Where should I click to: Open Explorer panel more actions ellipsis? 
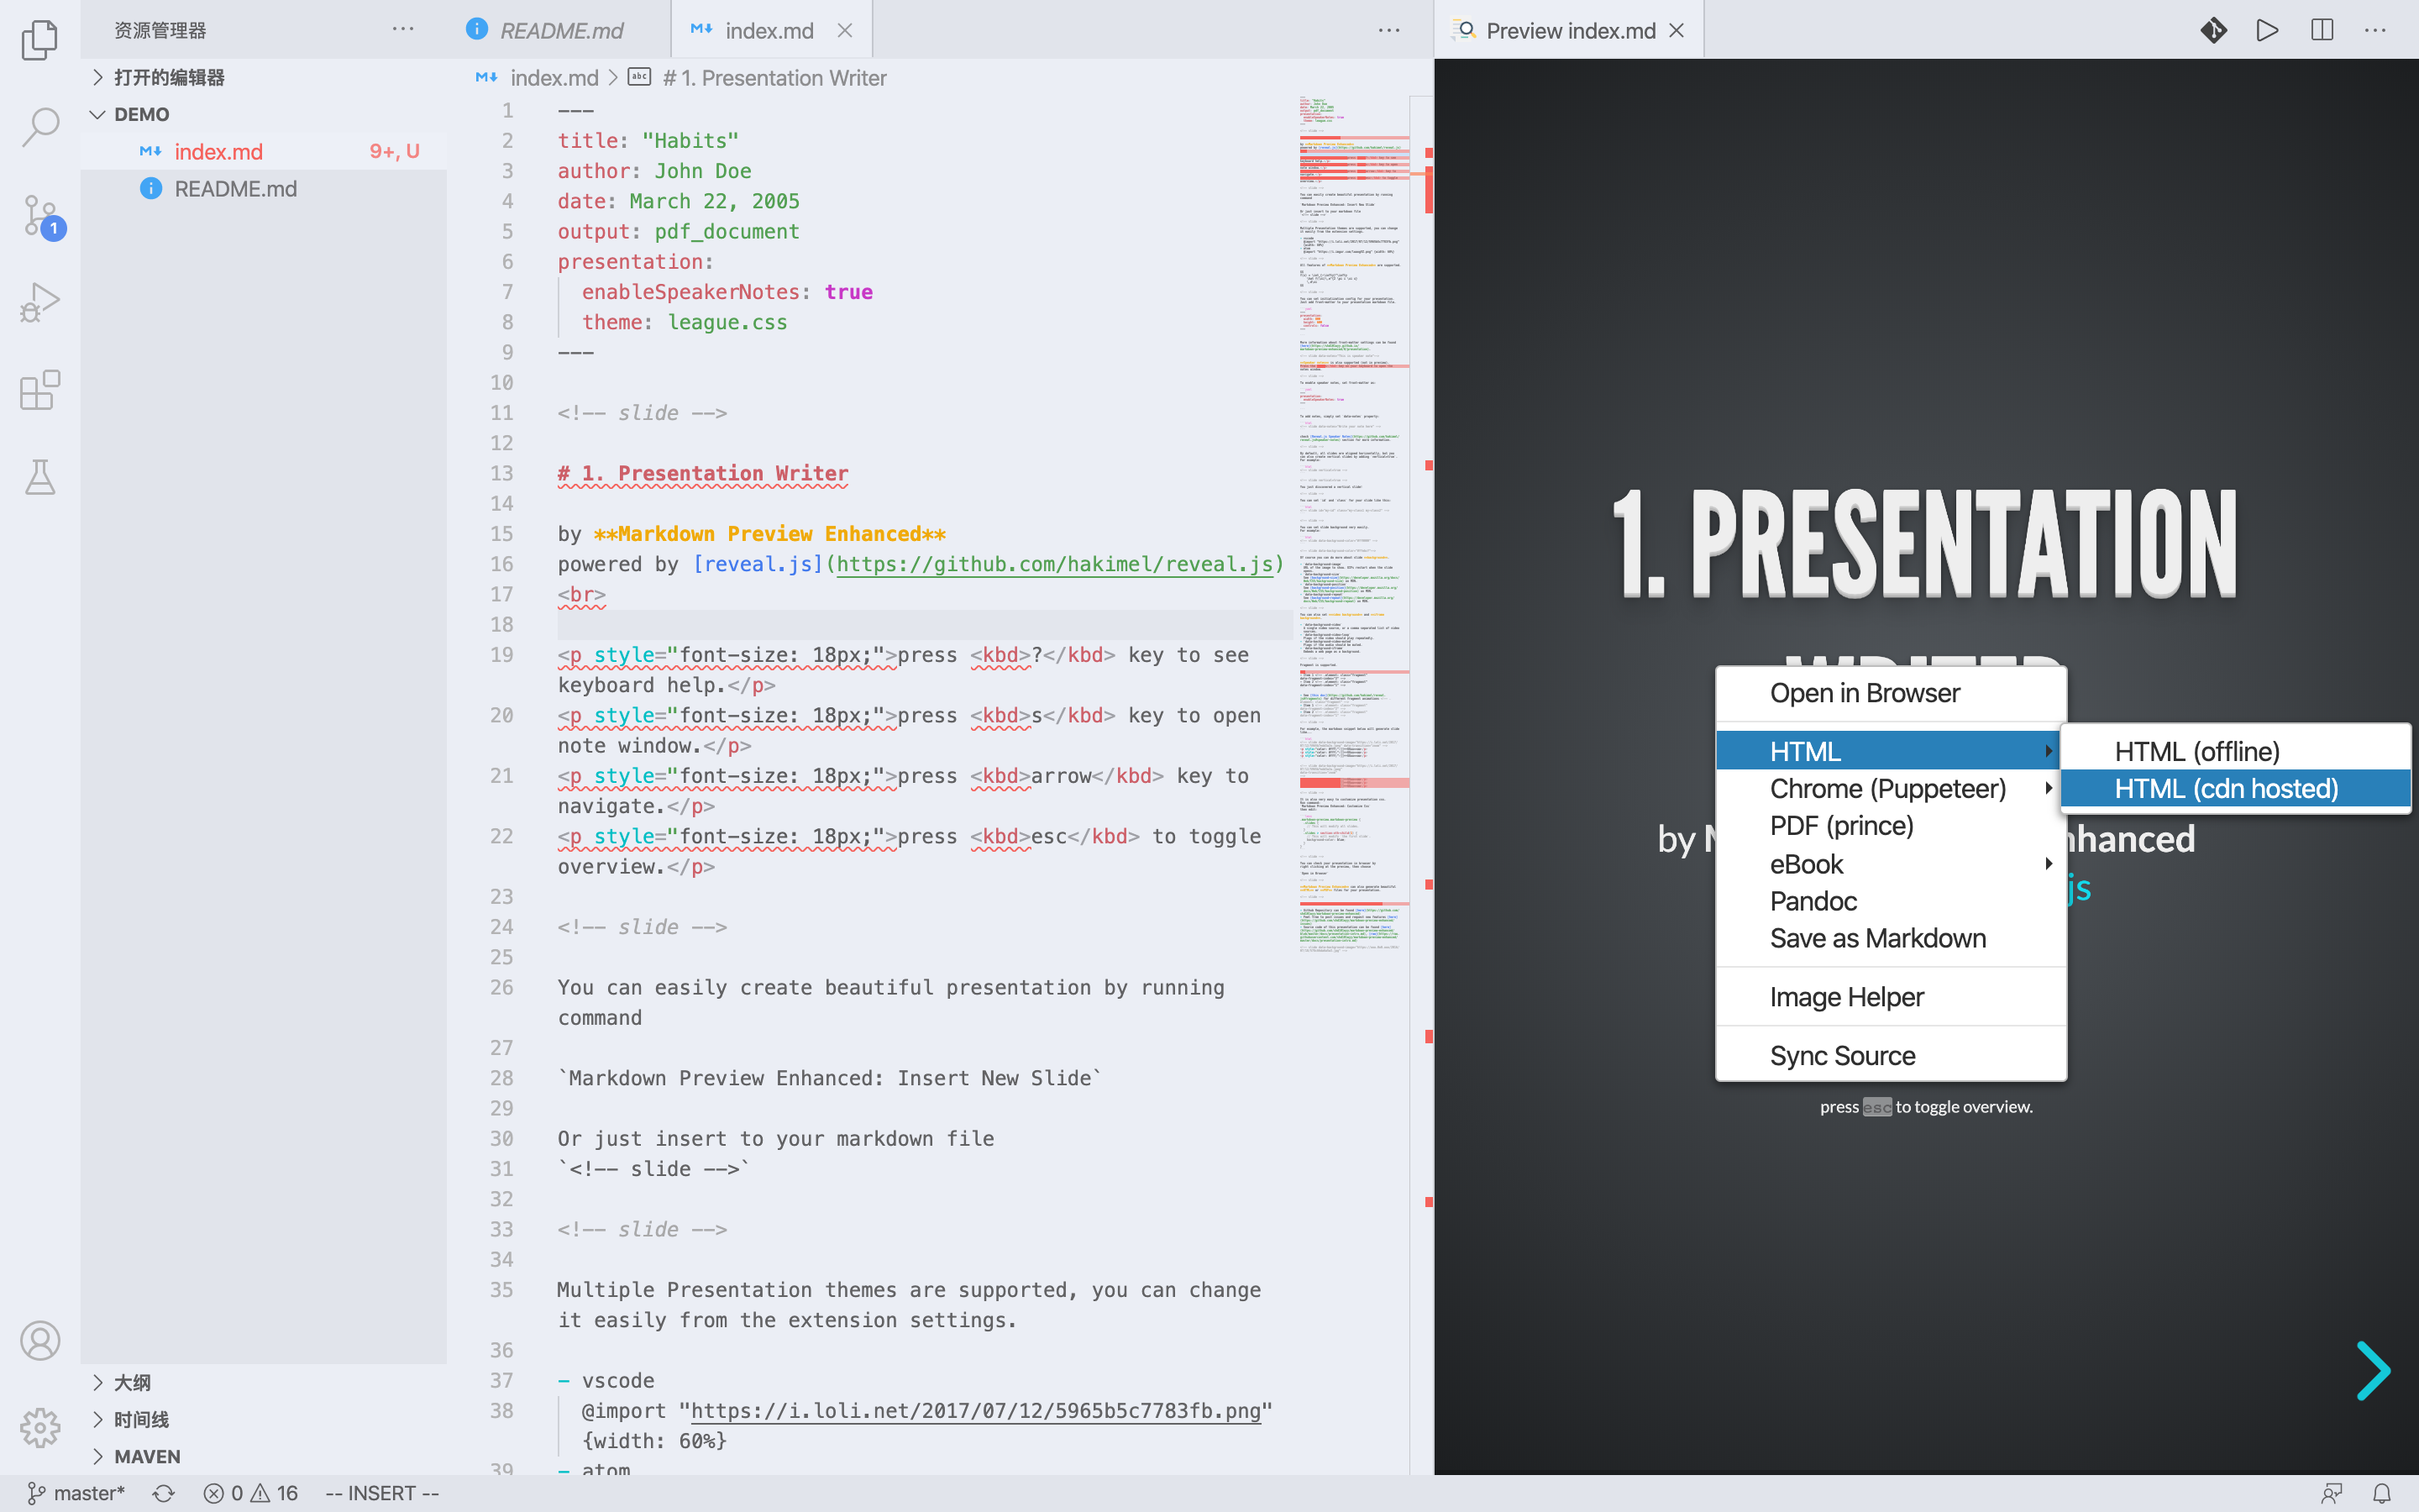tap(403, 30)
